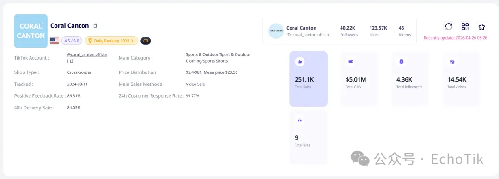Open the QR code scan icon
Viewport: 499px width, 179px height.
pyautogui.click(x=465, y=26)
